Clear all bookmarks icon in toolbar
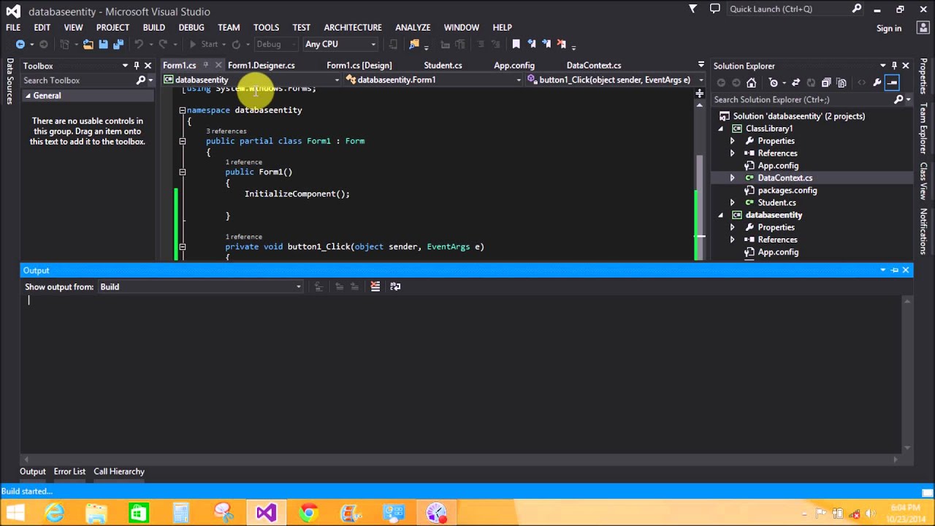The image size is (935, 526). coord(561,45)
